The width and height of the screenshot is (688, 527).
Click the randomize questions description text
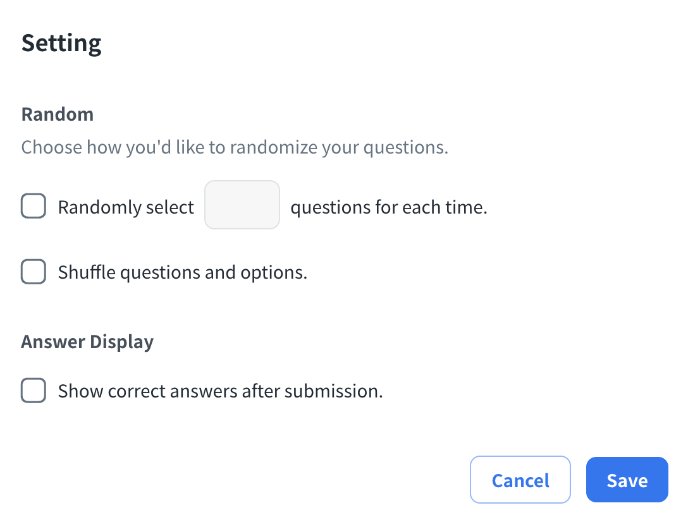(235, 147)
